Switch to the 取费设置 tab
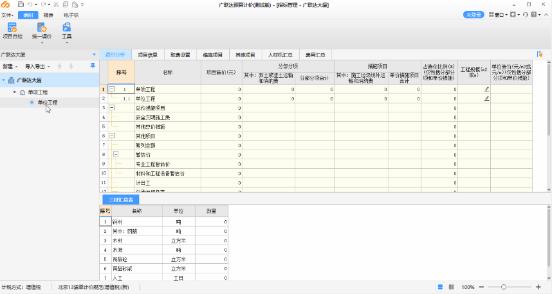 point(179,55)
